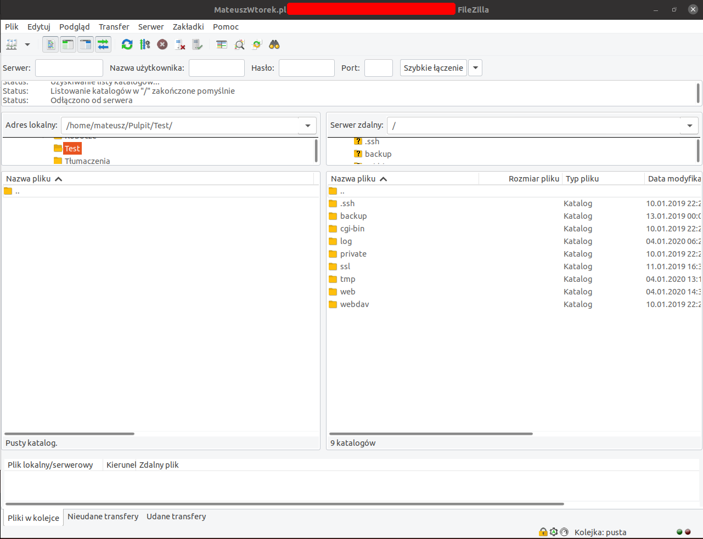Select backup folder in remote file list
703x539 pixels.
pyautogui.click(x=514, y=216)
